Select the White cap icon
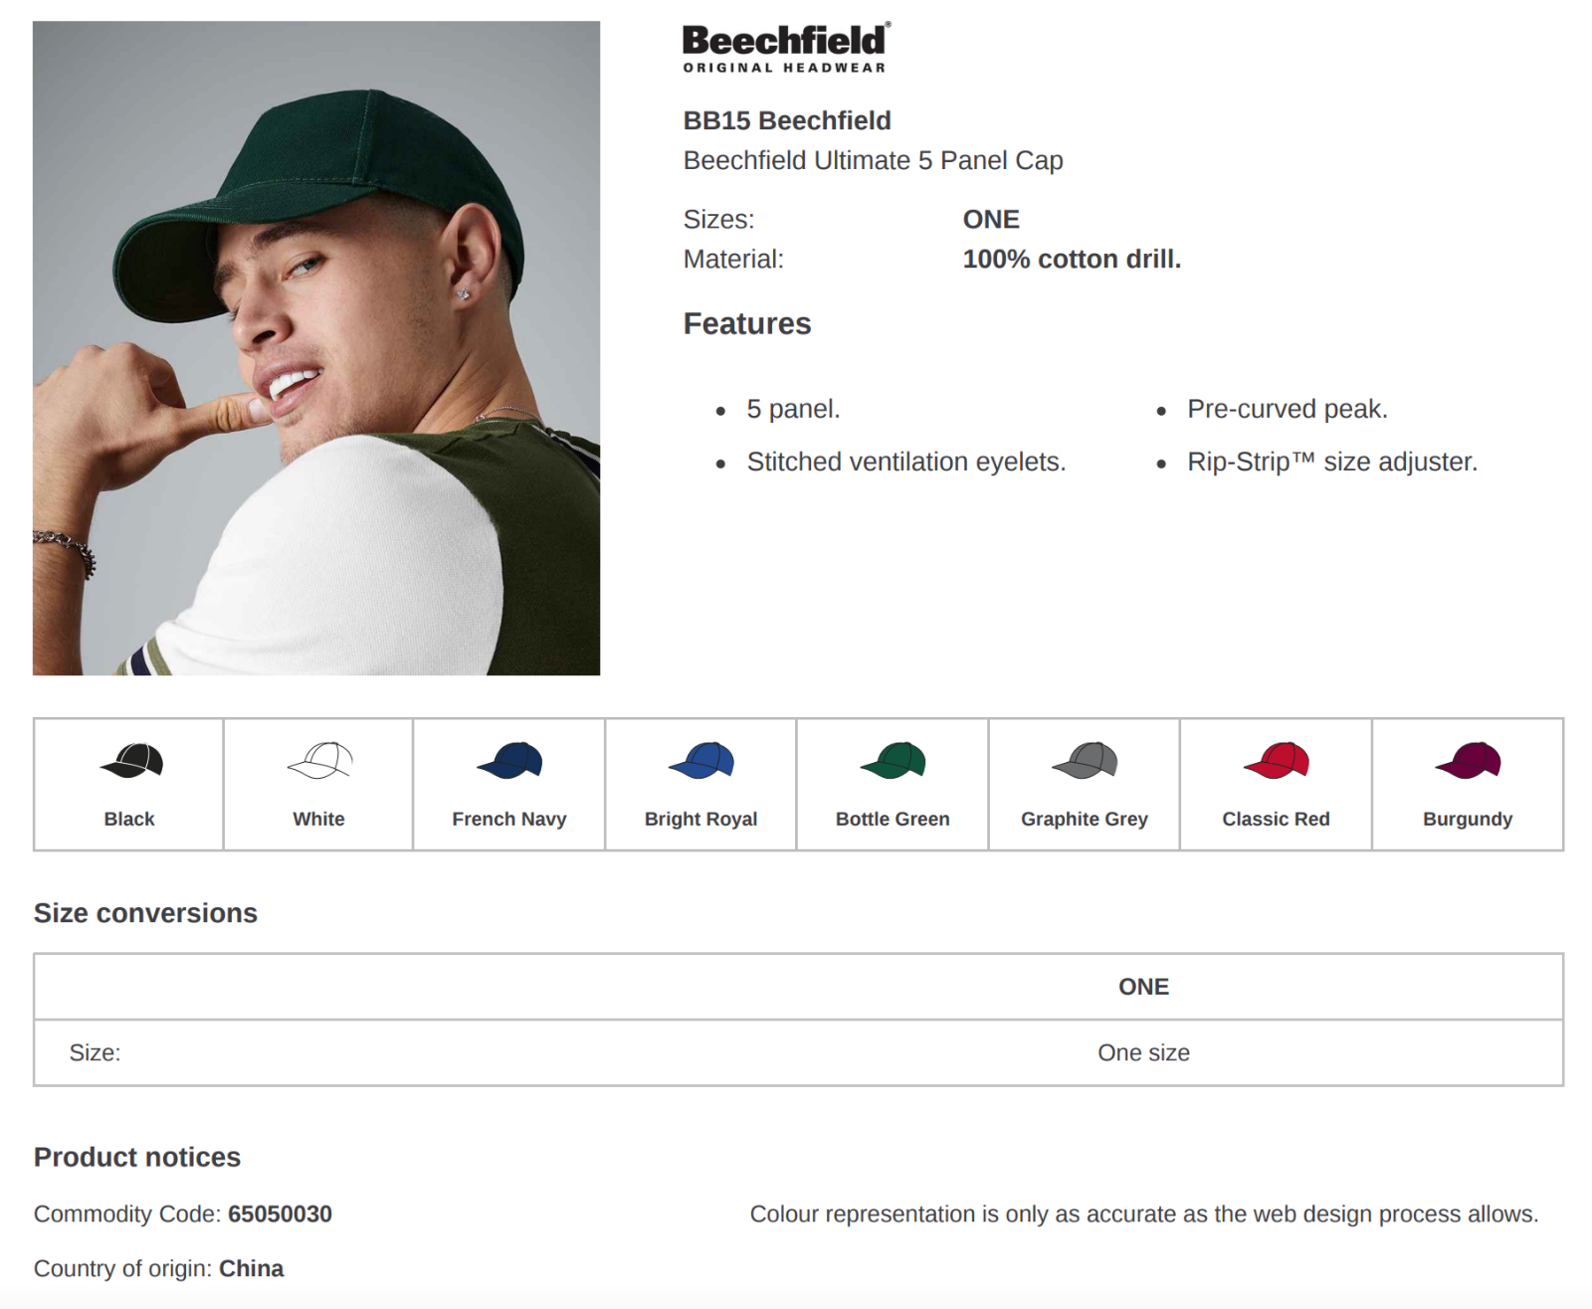Image resolution: width=1592 pixels, height=1309 pixels. click(319, 761)
